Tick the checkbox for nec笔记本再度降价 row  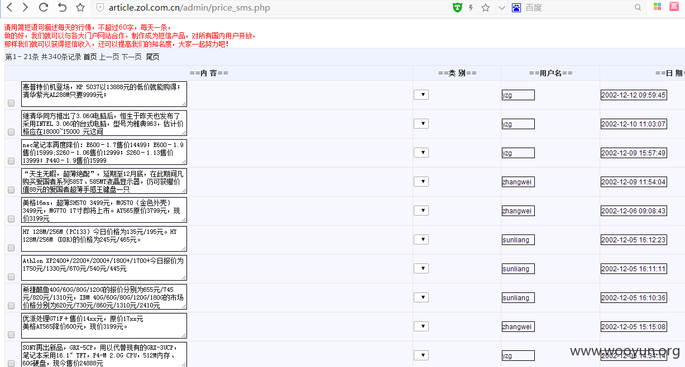tap(11, 161)
